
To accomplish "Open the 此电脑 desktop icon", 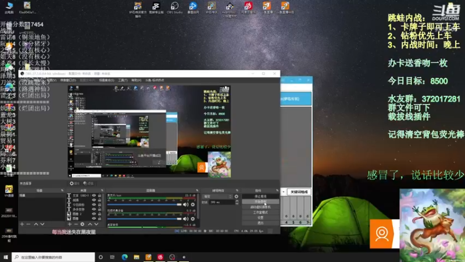I will (x=9, y=8).
